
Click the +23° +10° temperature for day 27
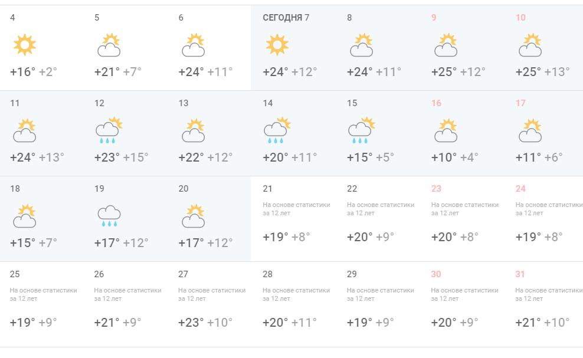click(205, 323)
